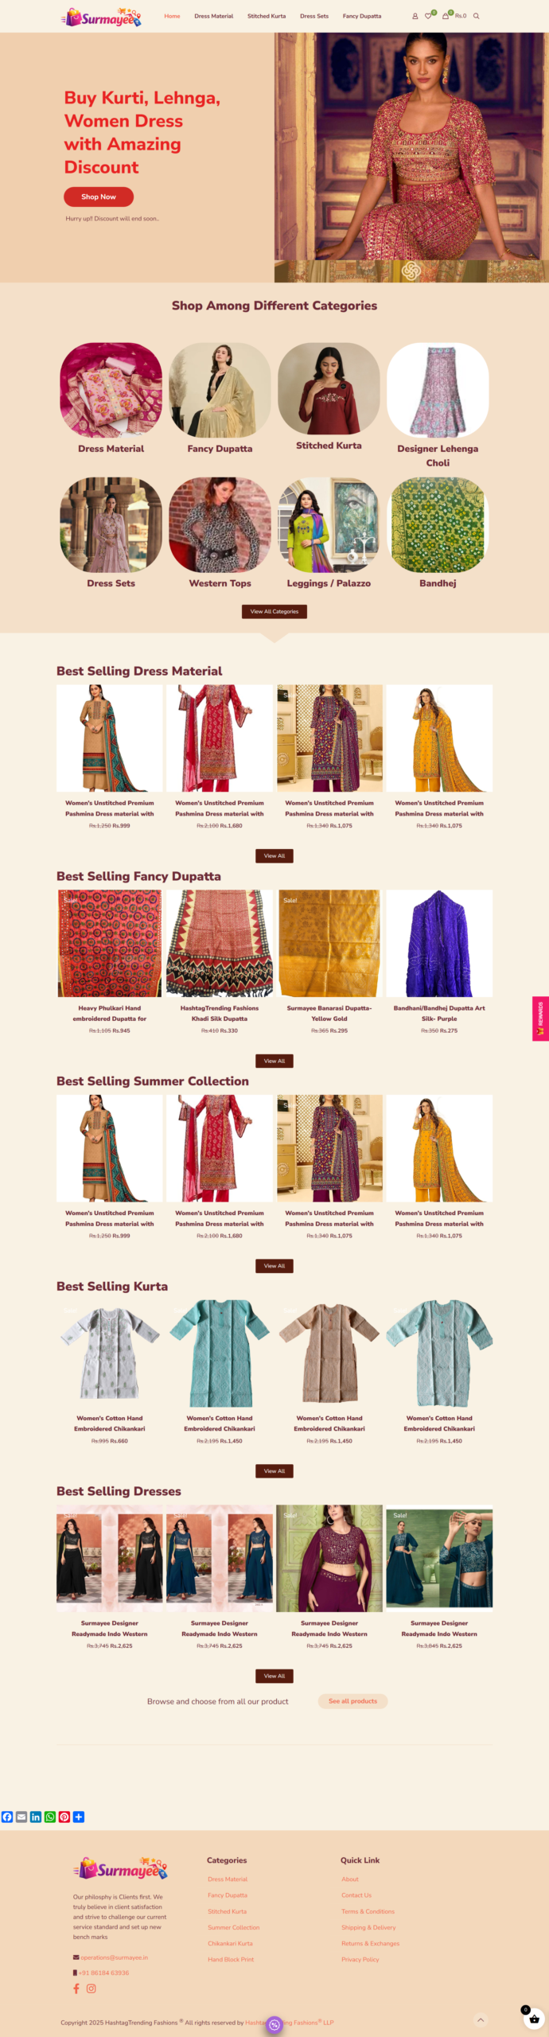The height and width of the screenshot is (2037, 549).
Task: Open Surmayee Banarasi Dupatta Yellow Gold product
Action: [329, 943]
